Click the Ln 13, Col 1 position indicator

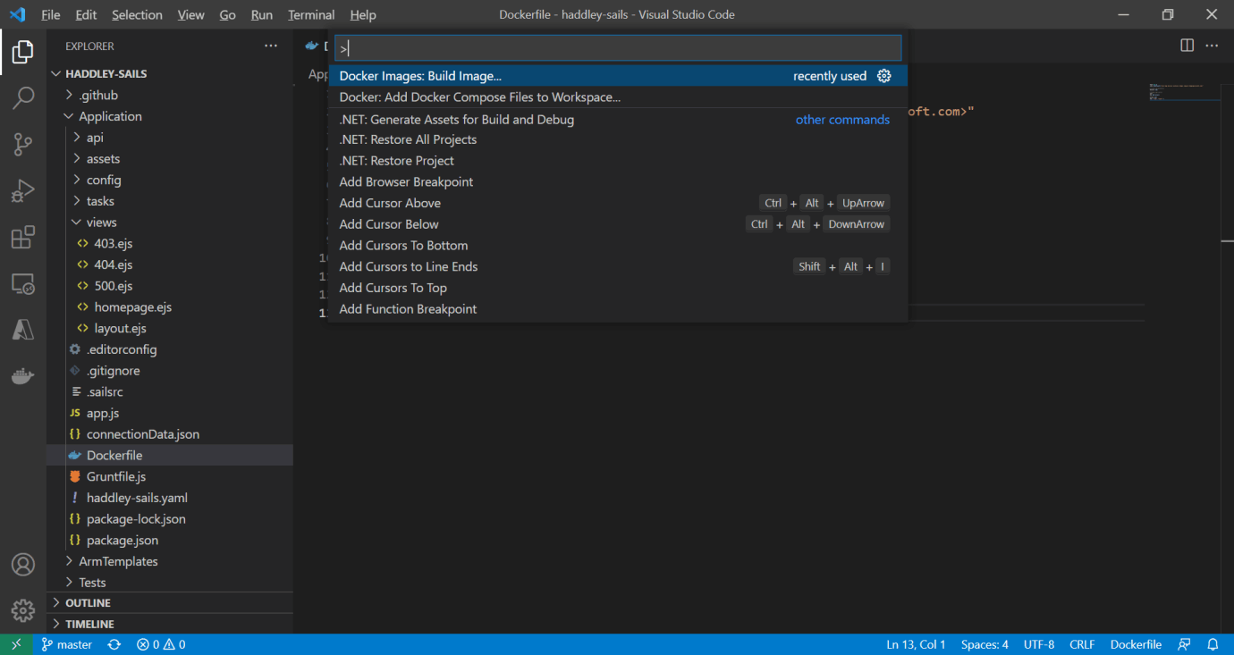[916, 644]
